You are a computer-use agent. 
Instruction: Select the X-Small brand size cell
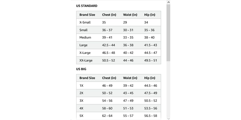pos(85,22)
